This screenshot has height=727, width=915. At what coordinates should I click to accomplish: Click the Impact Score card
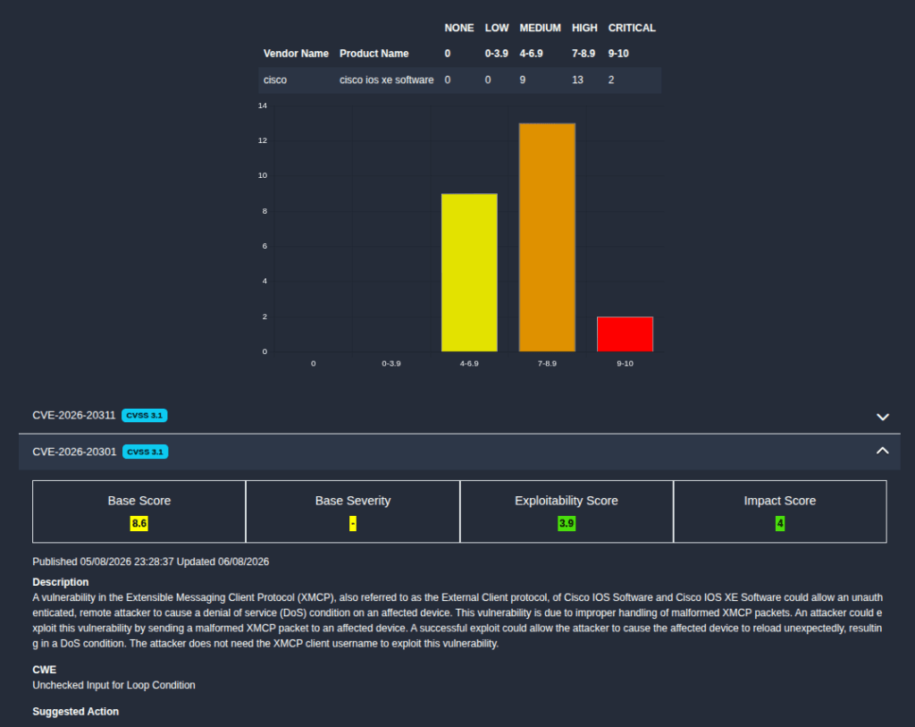(x=780, y=511)
